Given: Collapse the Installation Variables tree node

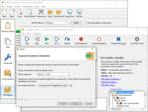Looking at the screenshot, I should 111,92.
